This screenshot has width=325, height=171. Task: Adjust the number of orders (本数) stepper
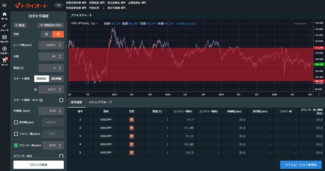[60, 56]
